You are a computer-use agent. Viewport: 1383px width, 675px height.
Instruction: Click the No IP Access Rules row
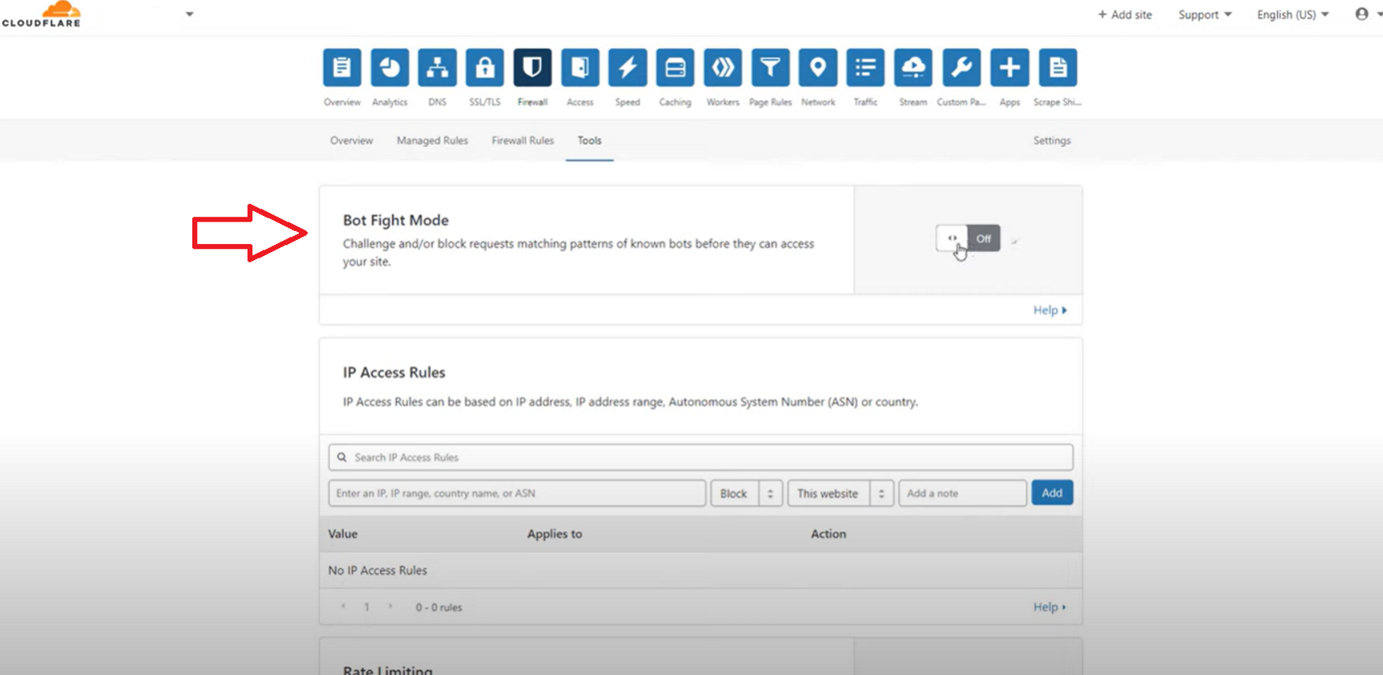coord(701,571)
